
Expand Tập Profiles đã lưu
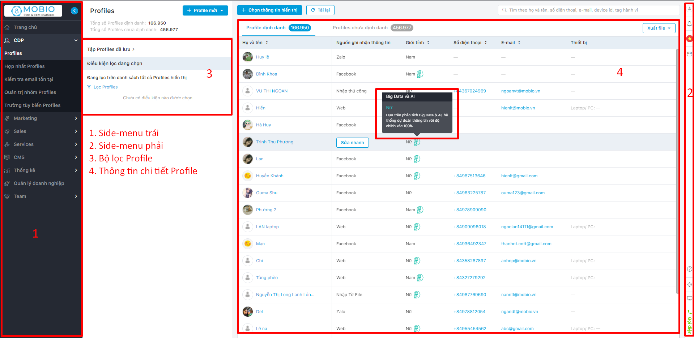111,49
